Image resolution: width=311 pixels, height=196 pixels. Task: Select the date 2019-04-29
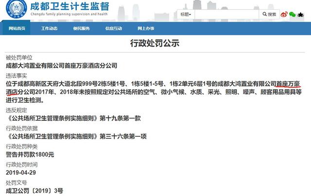pyautogui.click(x=21, y=172)
